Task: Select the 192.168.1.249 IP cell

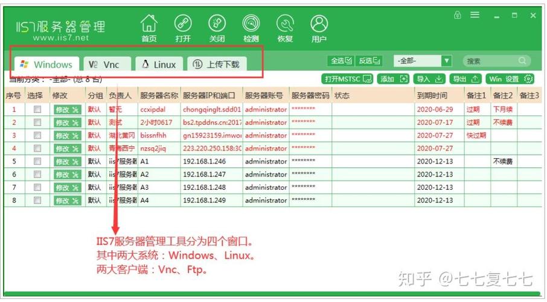Action: pos(211,200)
